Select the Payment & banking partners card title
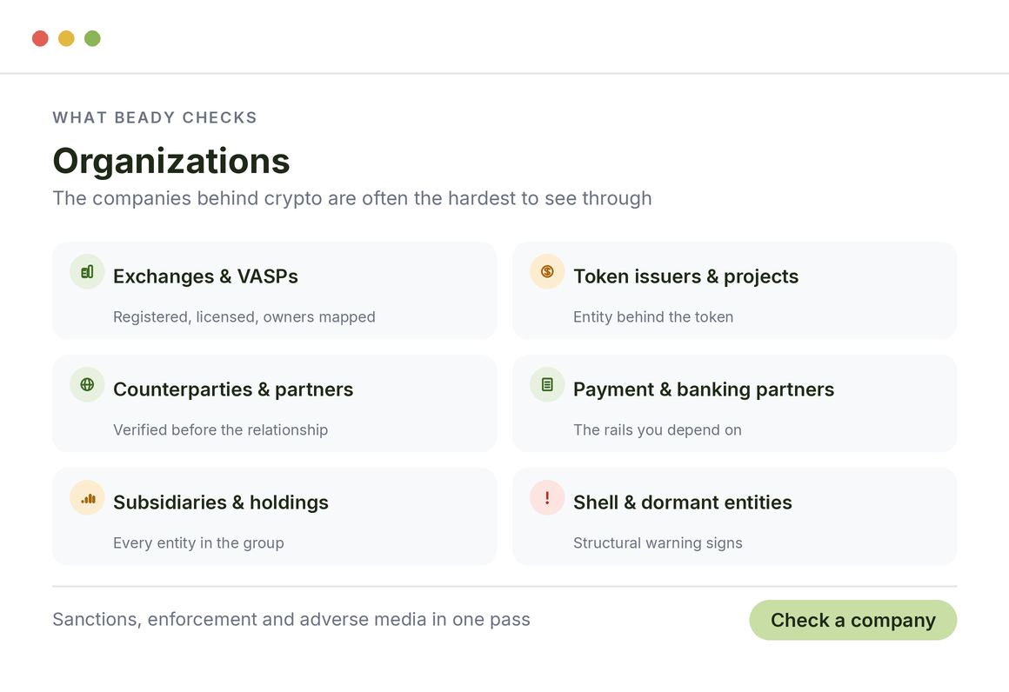Image resolution: width=1009 pixels, height=692 pixels. click(x=704, y=389)
